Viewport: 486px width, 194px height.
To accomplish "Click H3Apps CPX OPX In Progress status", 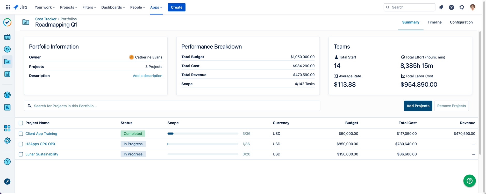I will [x=133, y=144].
